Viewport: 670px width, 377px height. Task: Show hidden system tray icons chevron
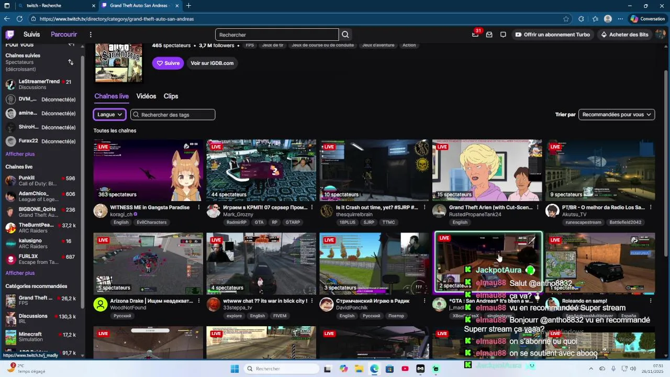click(592, 369)
